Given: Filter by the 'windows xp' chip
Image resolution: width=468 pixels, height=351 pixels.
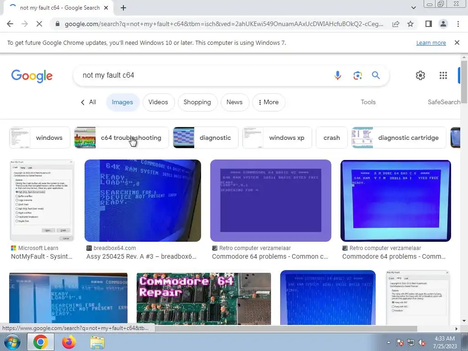Looking at the screenshot, I should [277, 138].
